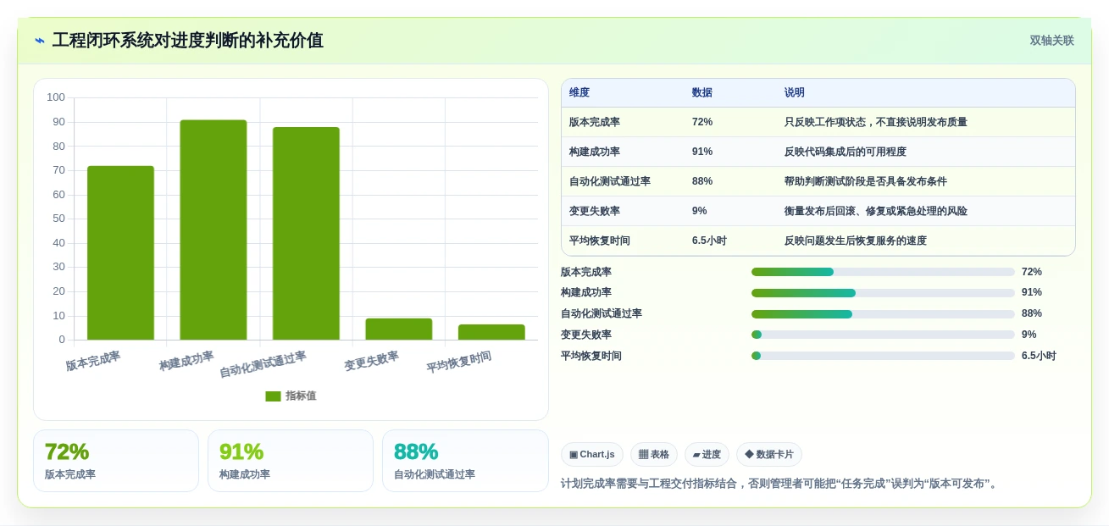Click description 帮助判断测试阶段是否具备发布条件
Viewport: 1109px width, 526px height.
point(866,181)
